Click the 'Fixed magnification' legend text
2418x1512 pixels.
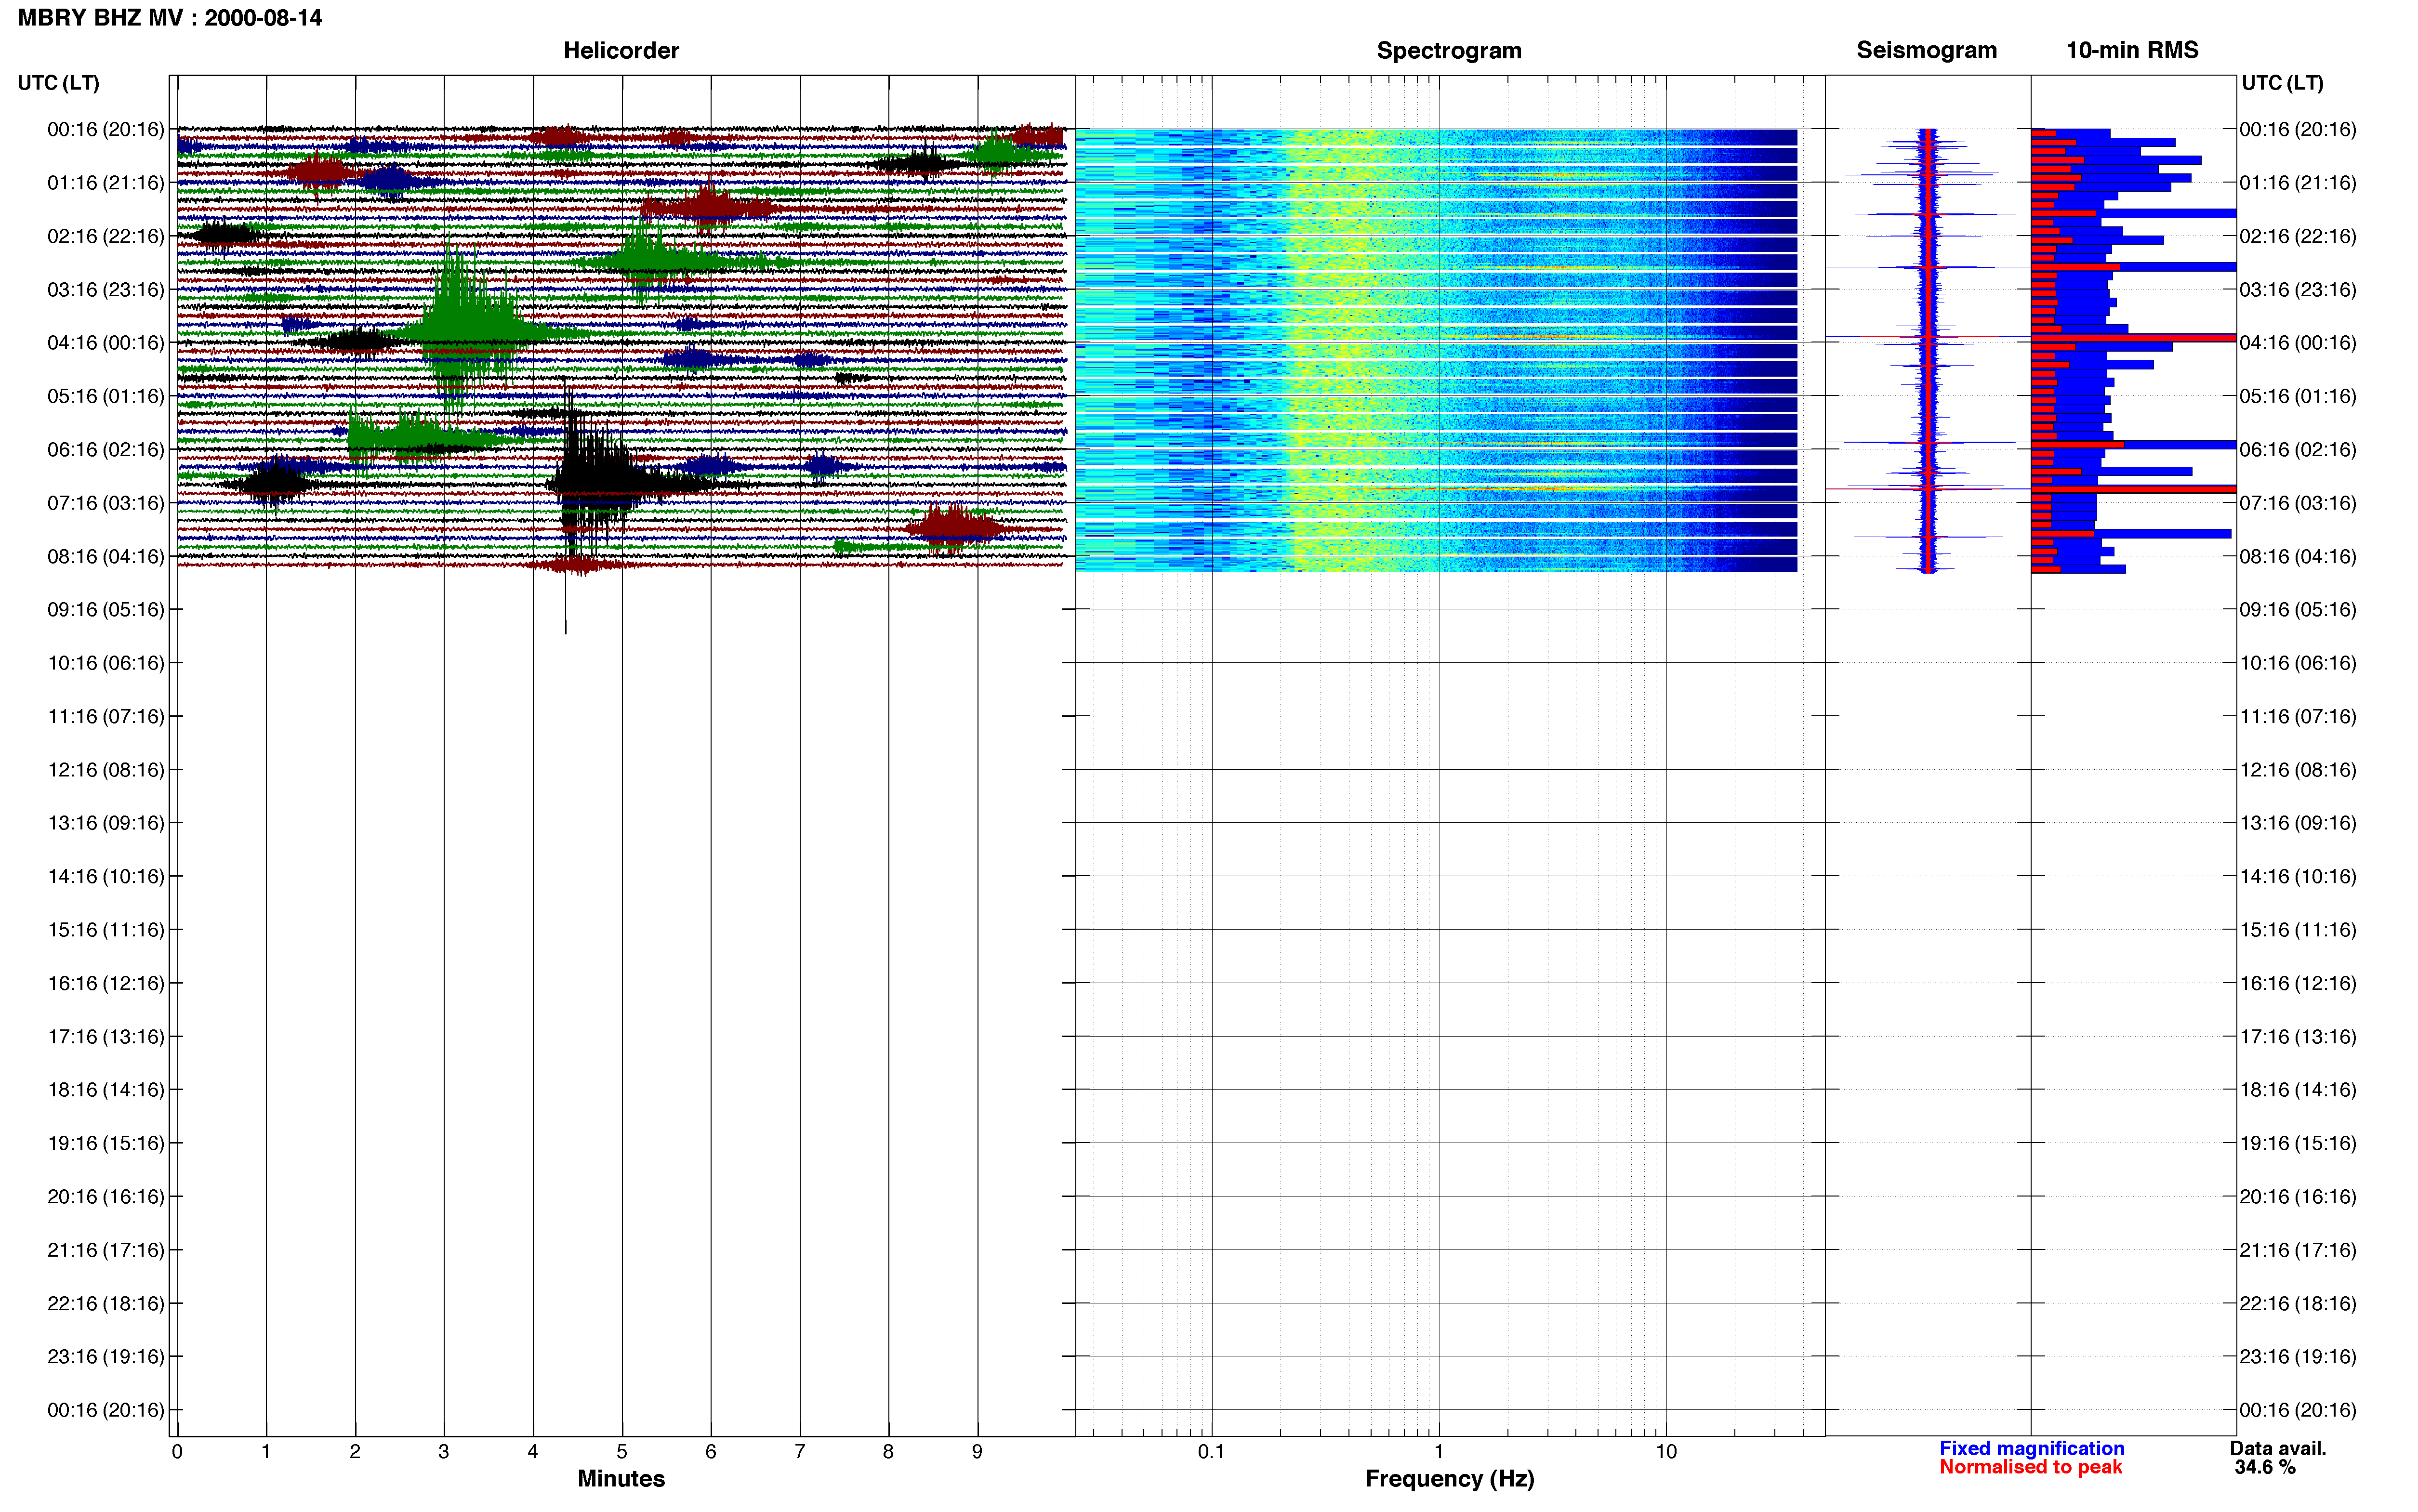[x=2031, y=1448]
